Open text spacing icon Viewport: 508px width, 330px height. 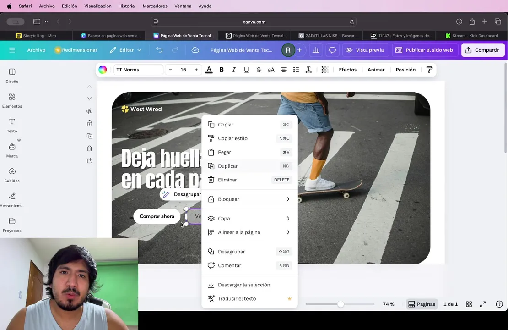308,70
